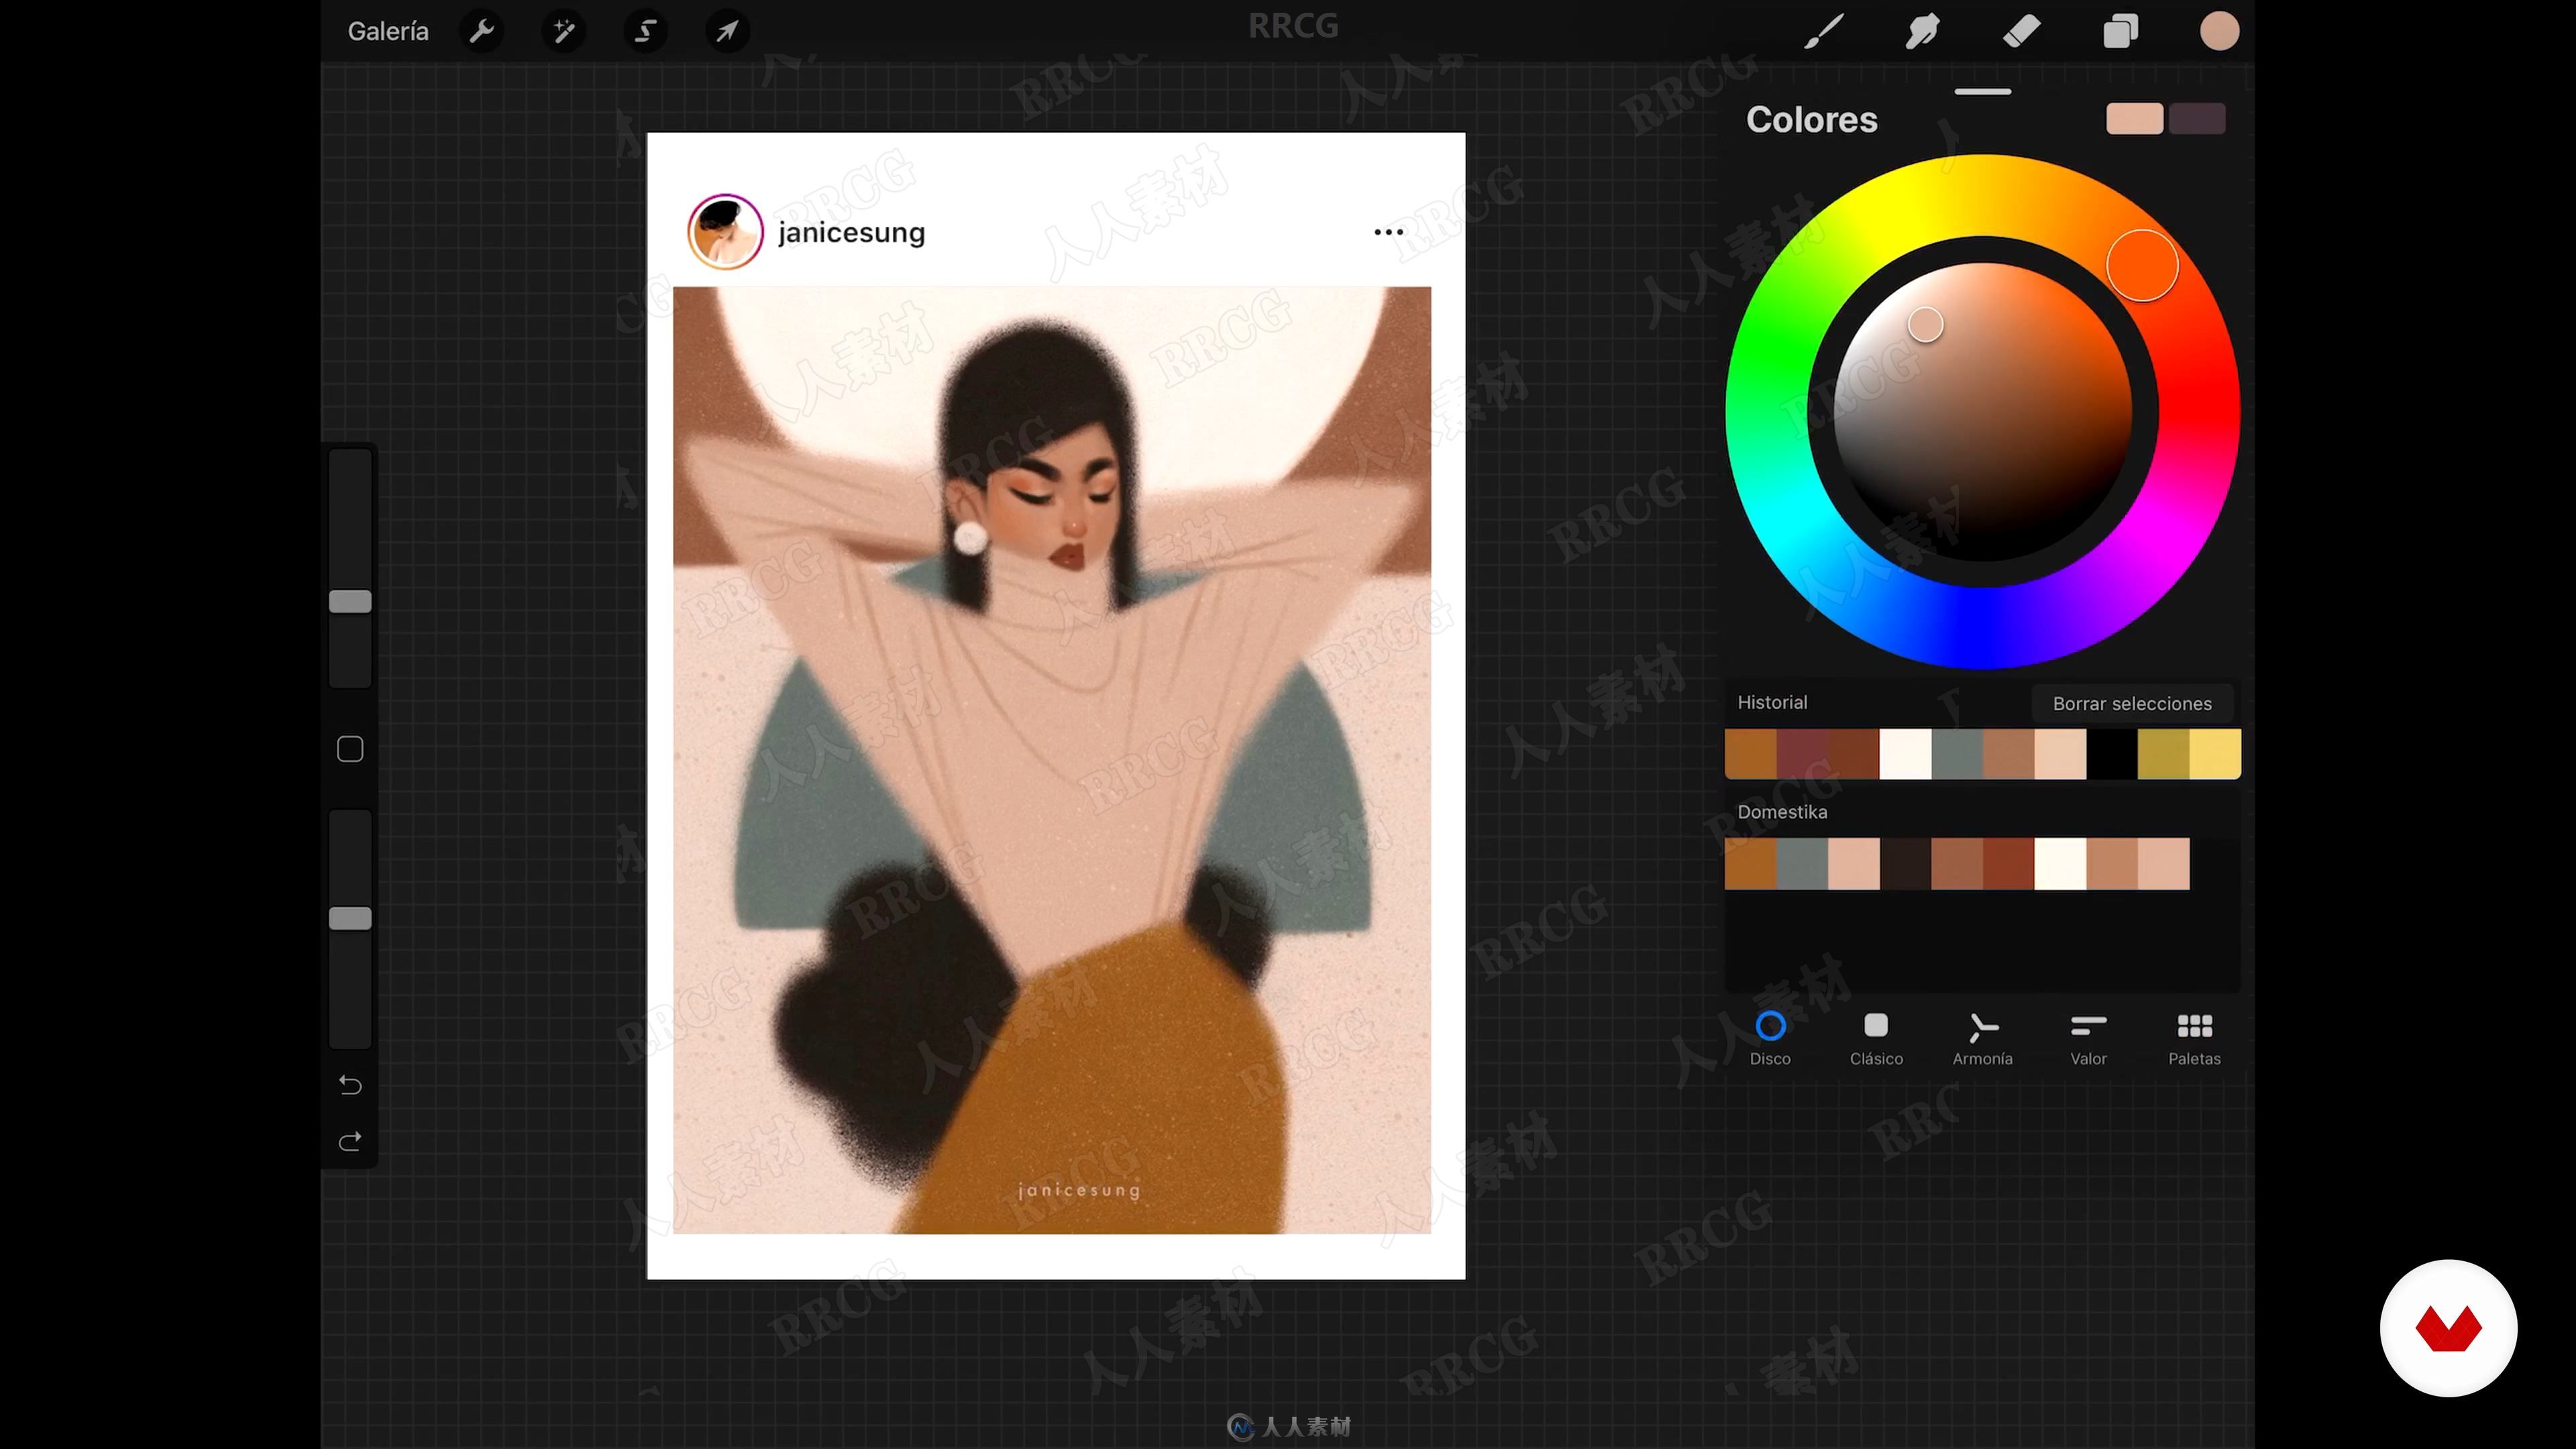Pick first brown swatch in Domestika palette
The image size is (2576, 1449).
click(x=1750, y=864)
